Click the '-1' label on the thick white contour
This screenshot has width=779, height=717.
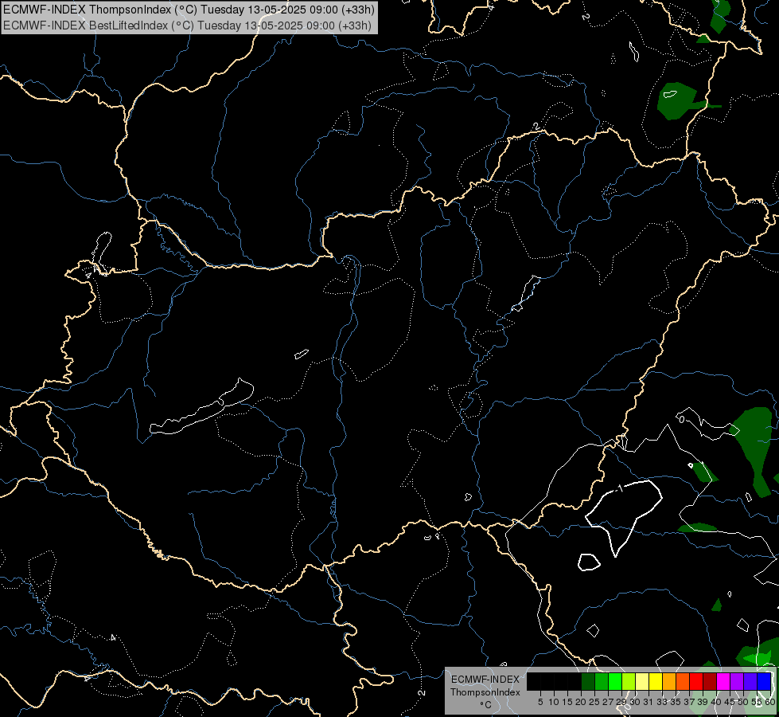pyautogui.click(x=620, y=488)
